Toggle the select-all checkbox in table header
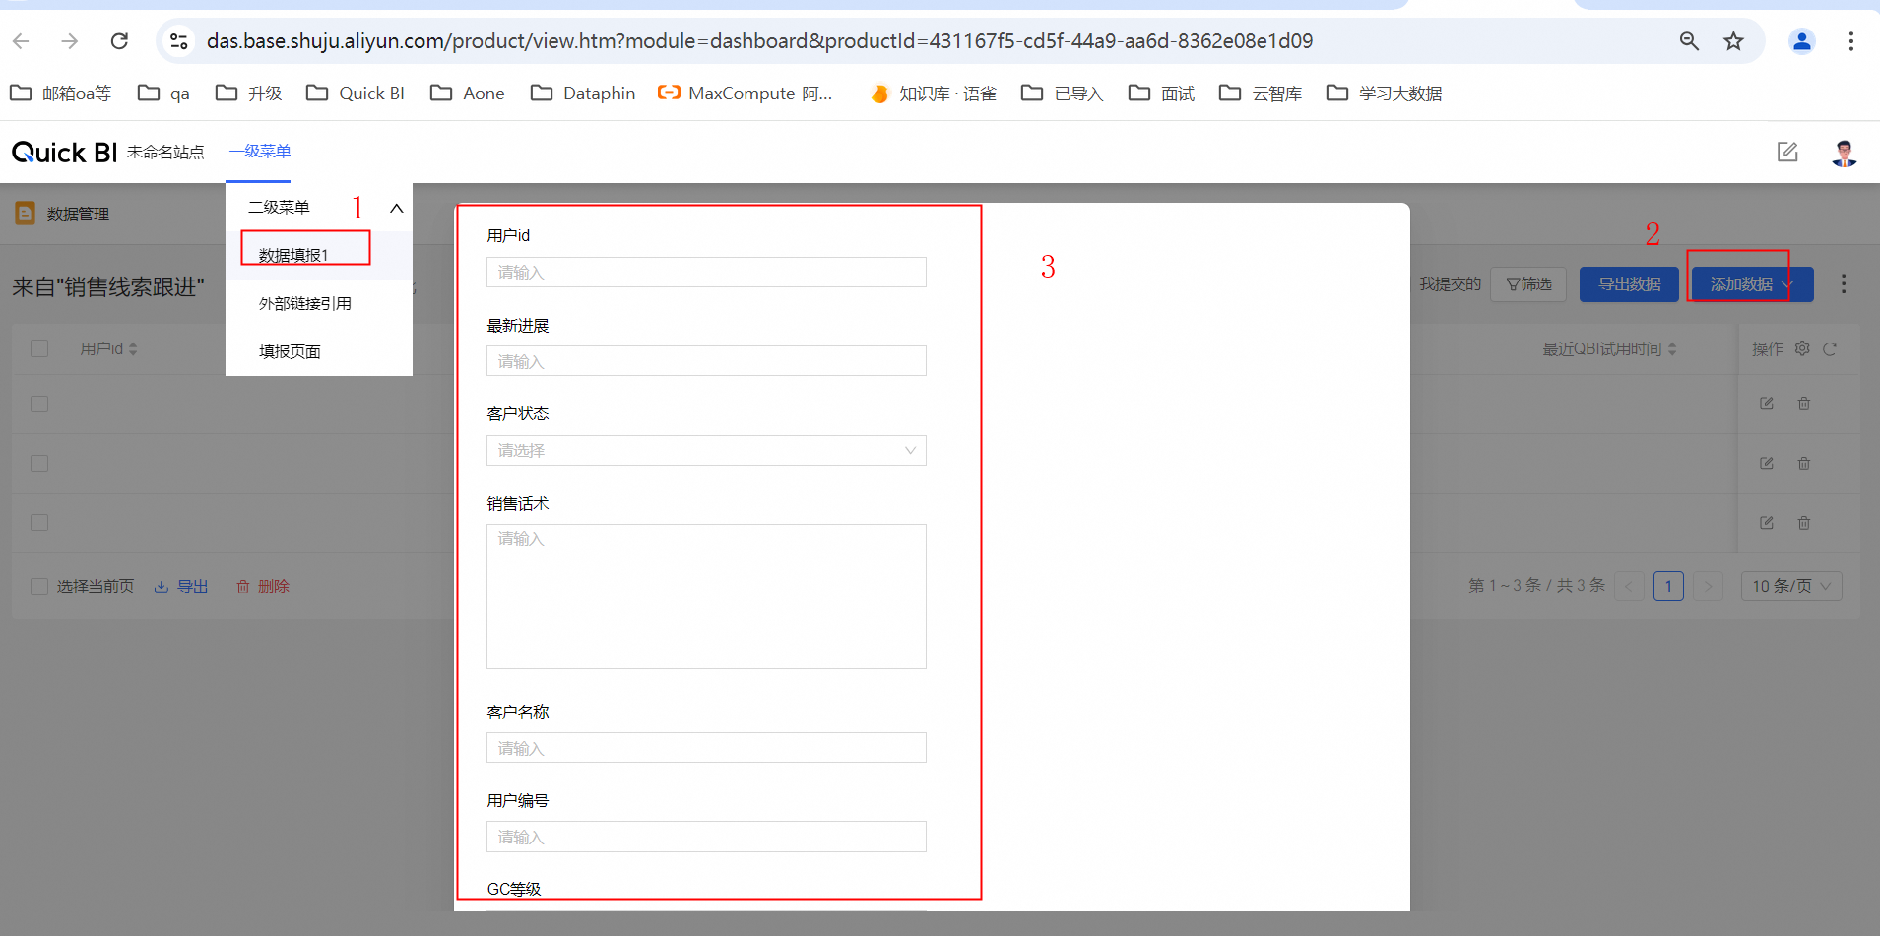Viewport: 1880px width, 936px height. pyautogui.click(x=39, y=348)
